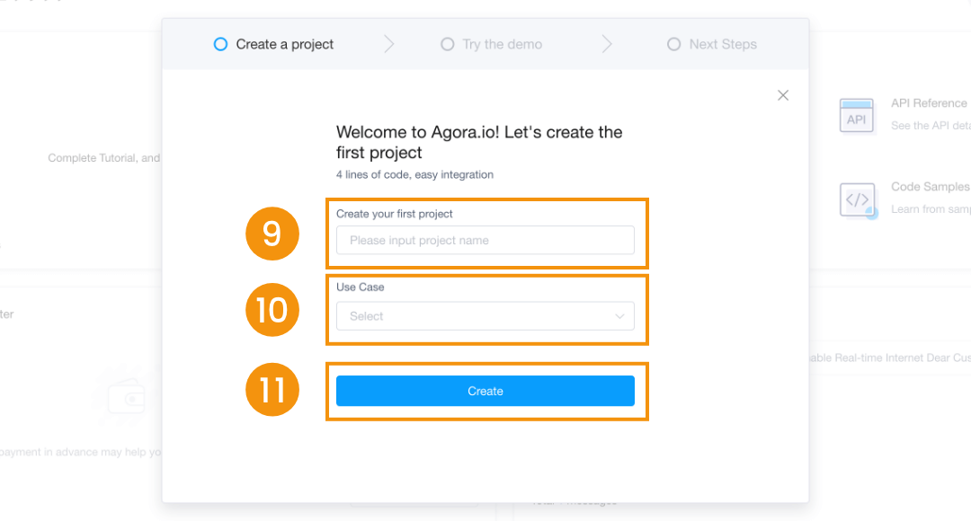Click the API Reference icon

tap(857, 115)
